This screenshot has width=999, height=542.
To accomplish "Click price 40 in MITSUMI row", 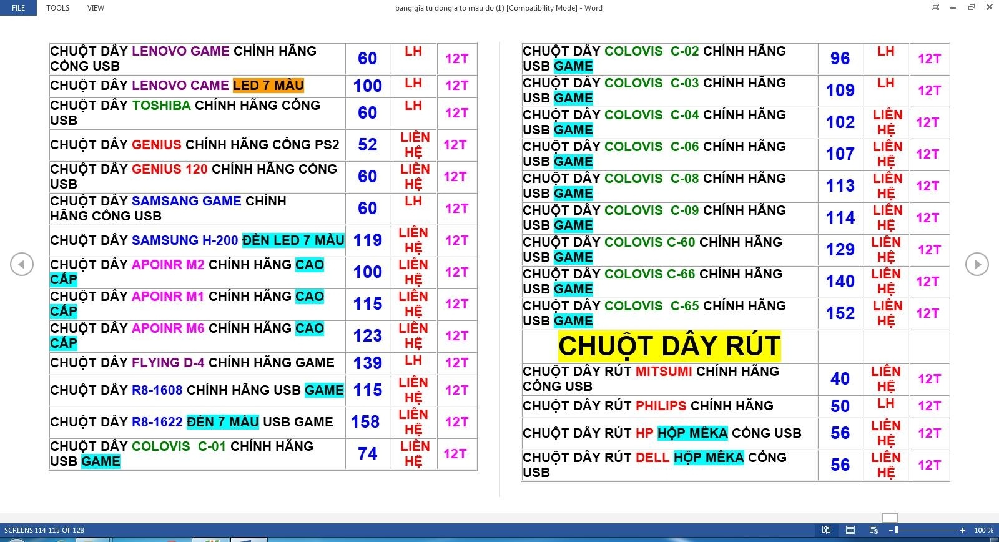I will (x=840, y=379).
